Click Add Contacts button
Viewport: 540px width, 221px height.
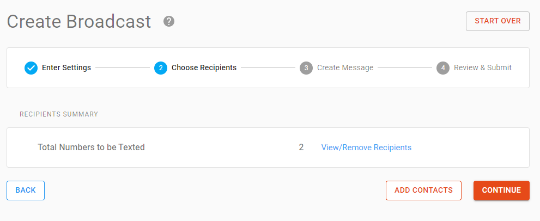[x=423, y=191]
